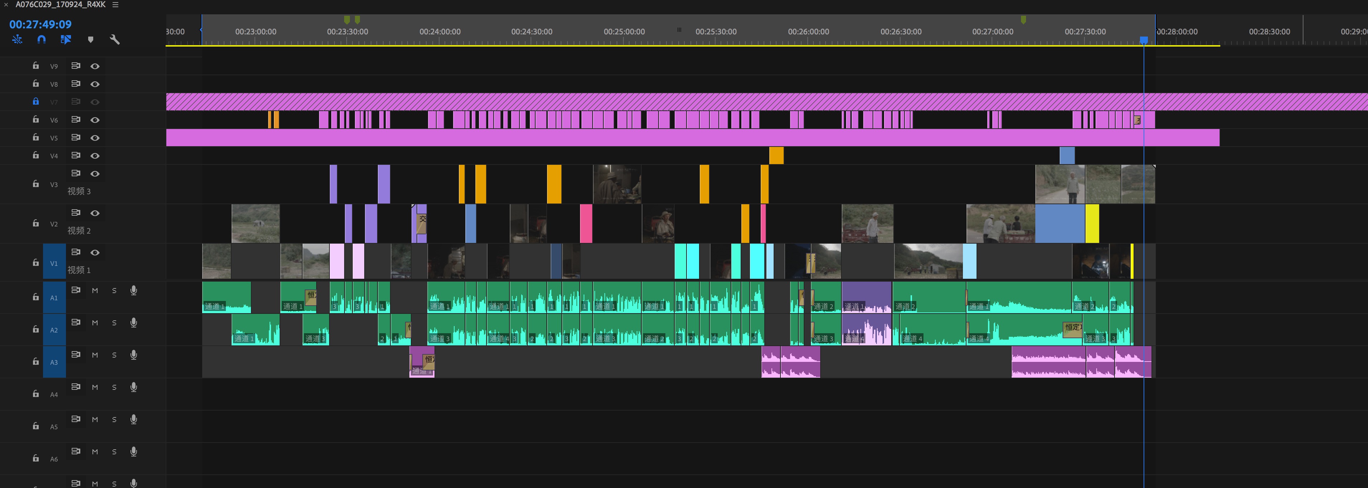Open Timeline Display Settings wrench
The width and height of the screenshot is (1368, 488).
[115, 39]
